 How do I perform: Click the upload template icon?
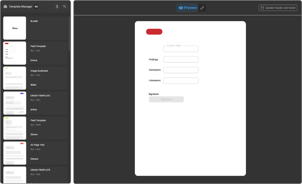[x=57, y=6]
